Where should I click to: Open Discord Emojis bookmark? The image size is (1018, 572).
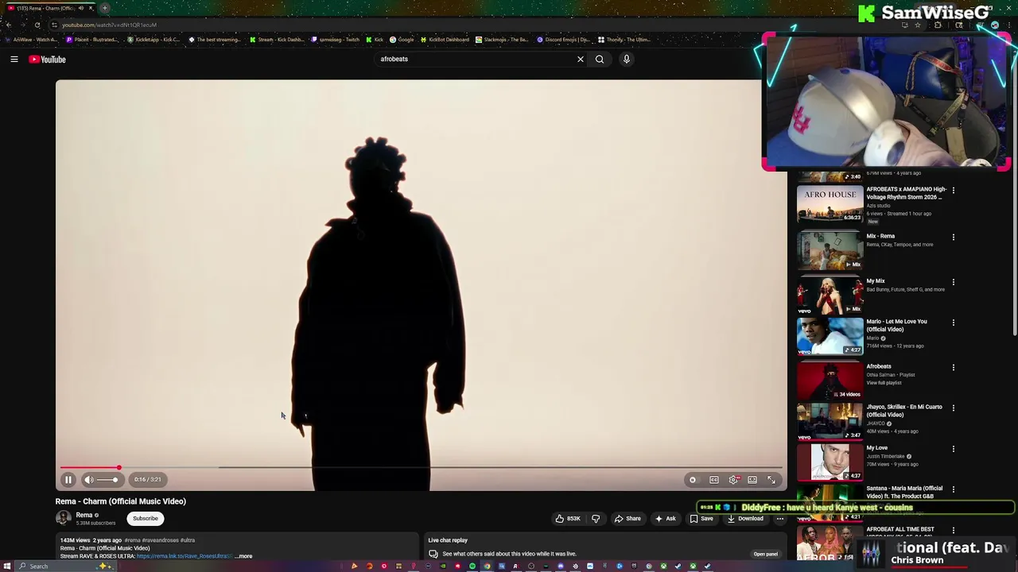pos(563,40)
